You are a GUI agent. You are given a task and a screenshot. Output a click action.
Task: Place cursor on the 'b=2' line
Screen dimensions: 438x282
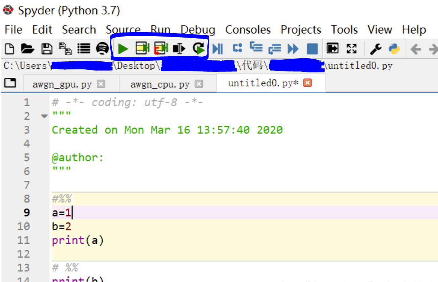click(x=62, y=226)
